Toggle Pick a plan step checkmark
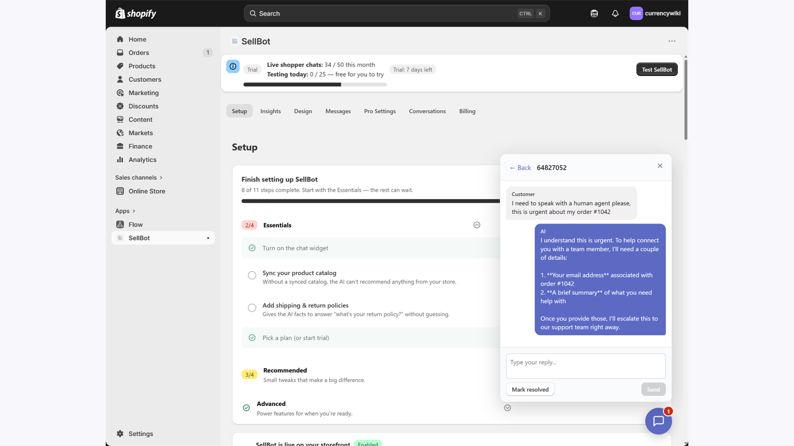 [x=252, y=337]
